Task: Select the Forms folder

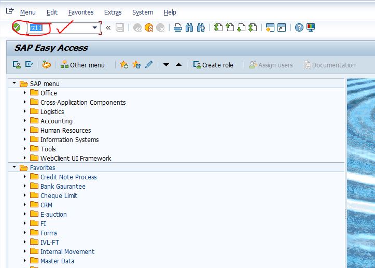Action: tap(49, 233)
